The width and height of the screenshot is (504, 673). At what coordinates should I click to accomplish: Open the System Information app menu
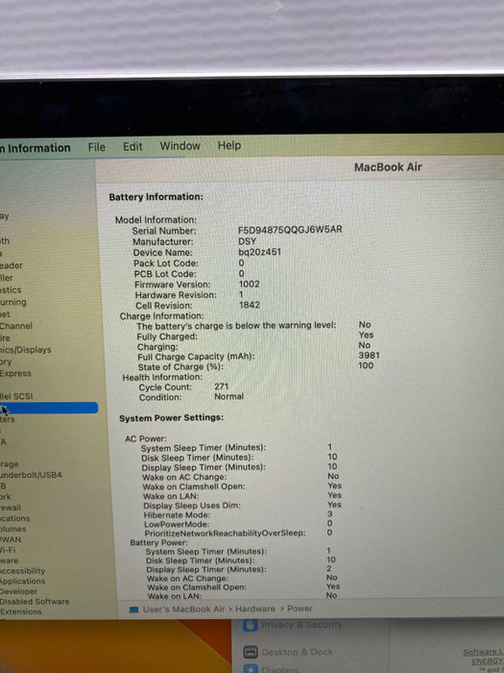click(x=36, y=148)
